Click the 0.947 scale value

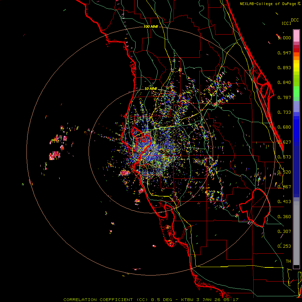click(284, 53)
